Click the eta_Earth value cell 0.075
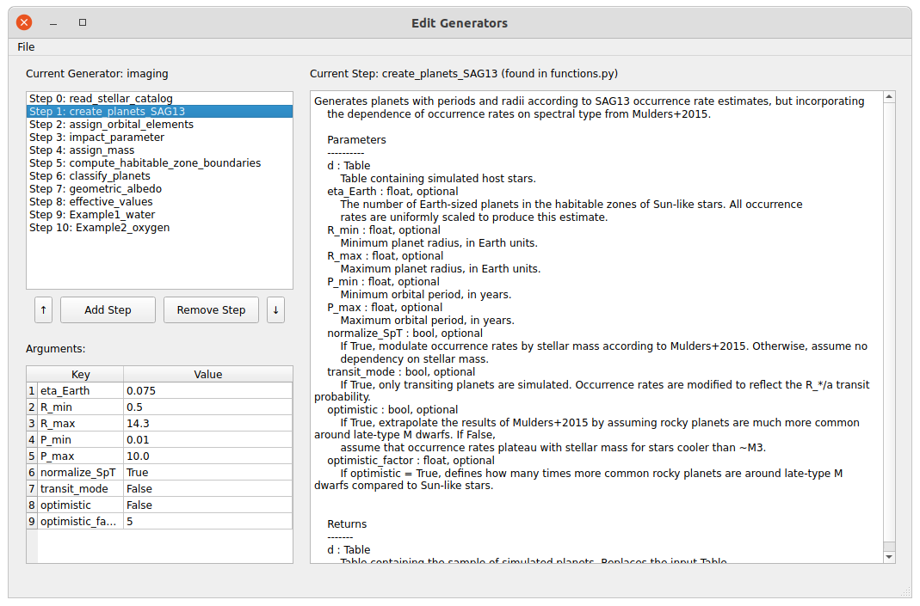 coord(207,391)
